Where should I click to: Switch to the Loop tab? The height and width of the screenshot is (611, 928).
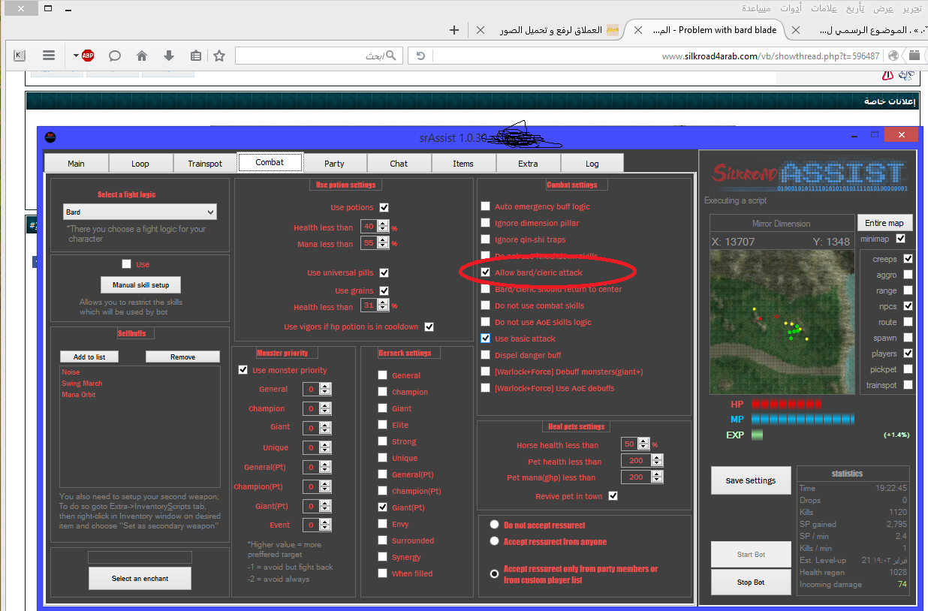coord(140,164)
